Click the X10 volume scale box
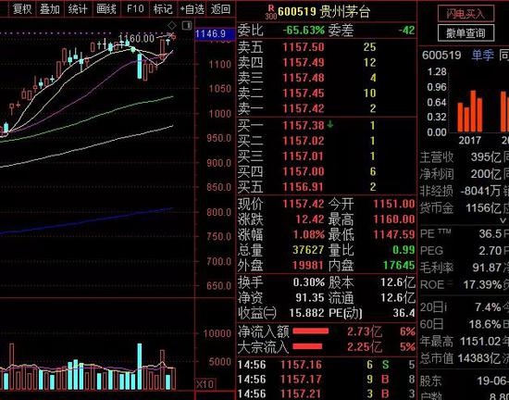The image size is (509, 400). pos(205,384)
